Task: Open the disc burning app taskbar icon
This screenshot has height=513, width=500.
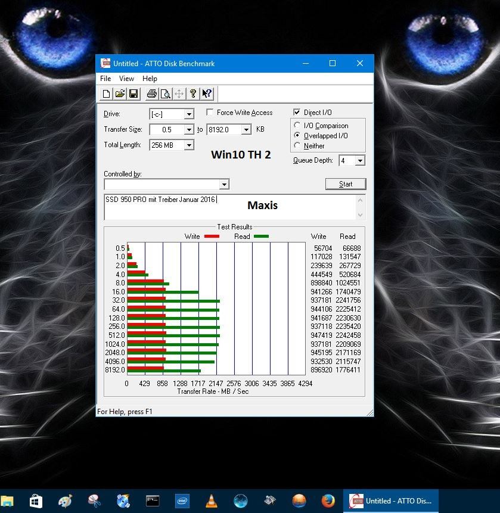Action: (123, 501)
